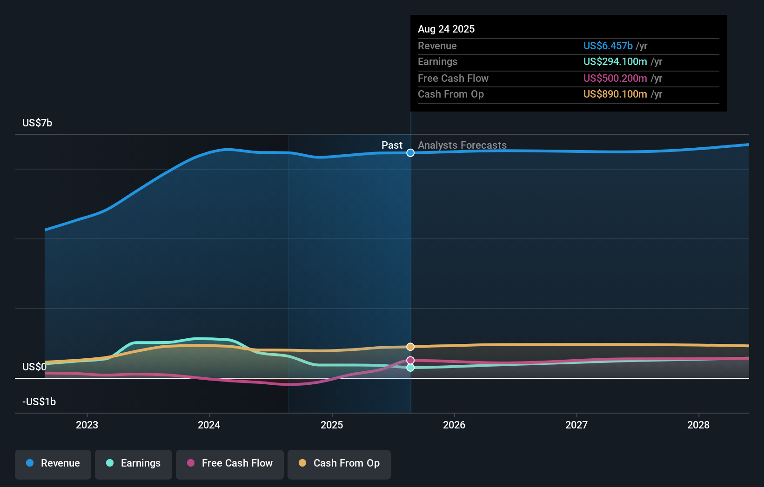This screenshot has height=487, width=764.
Task: Click the teal Earnings legend dot
Action: tap(109, 463)
